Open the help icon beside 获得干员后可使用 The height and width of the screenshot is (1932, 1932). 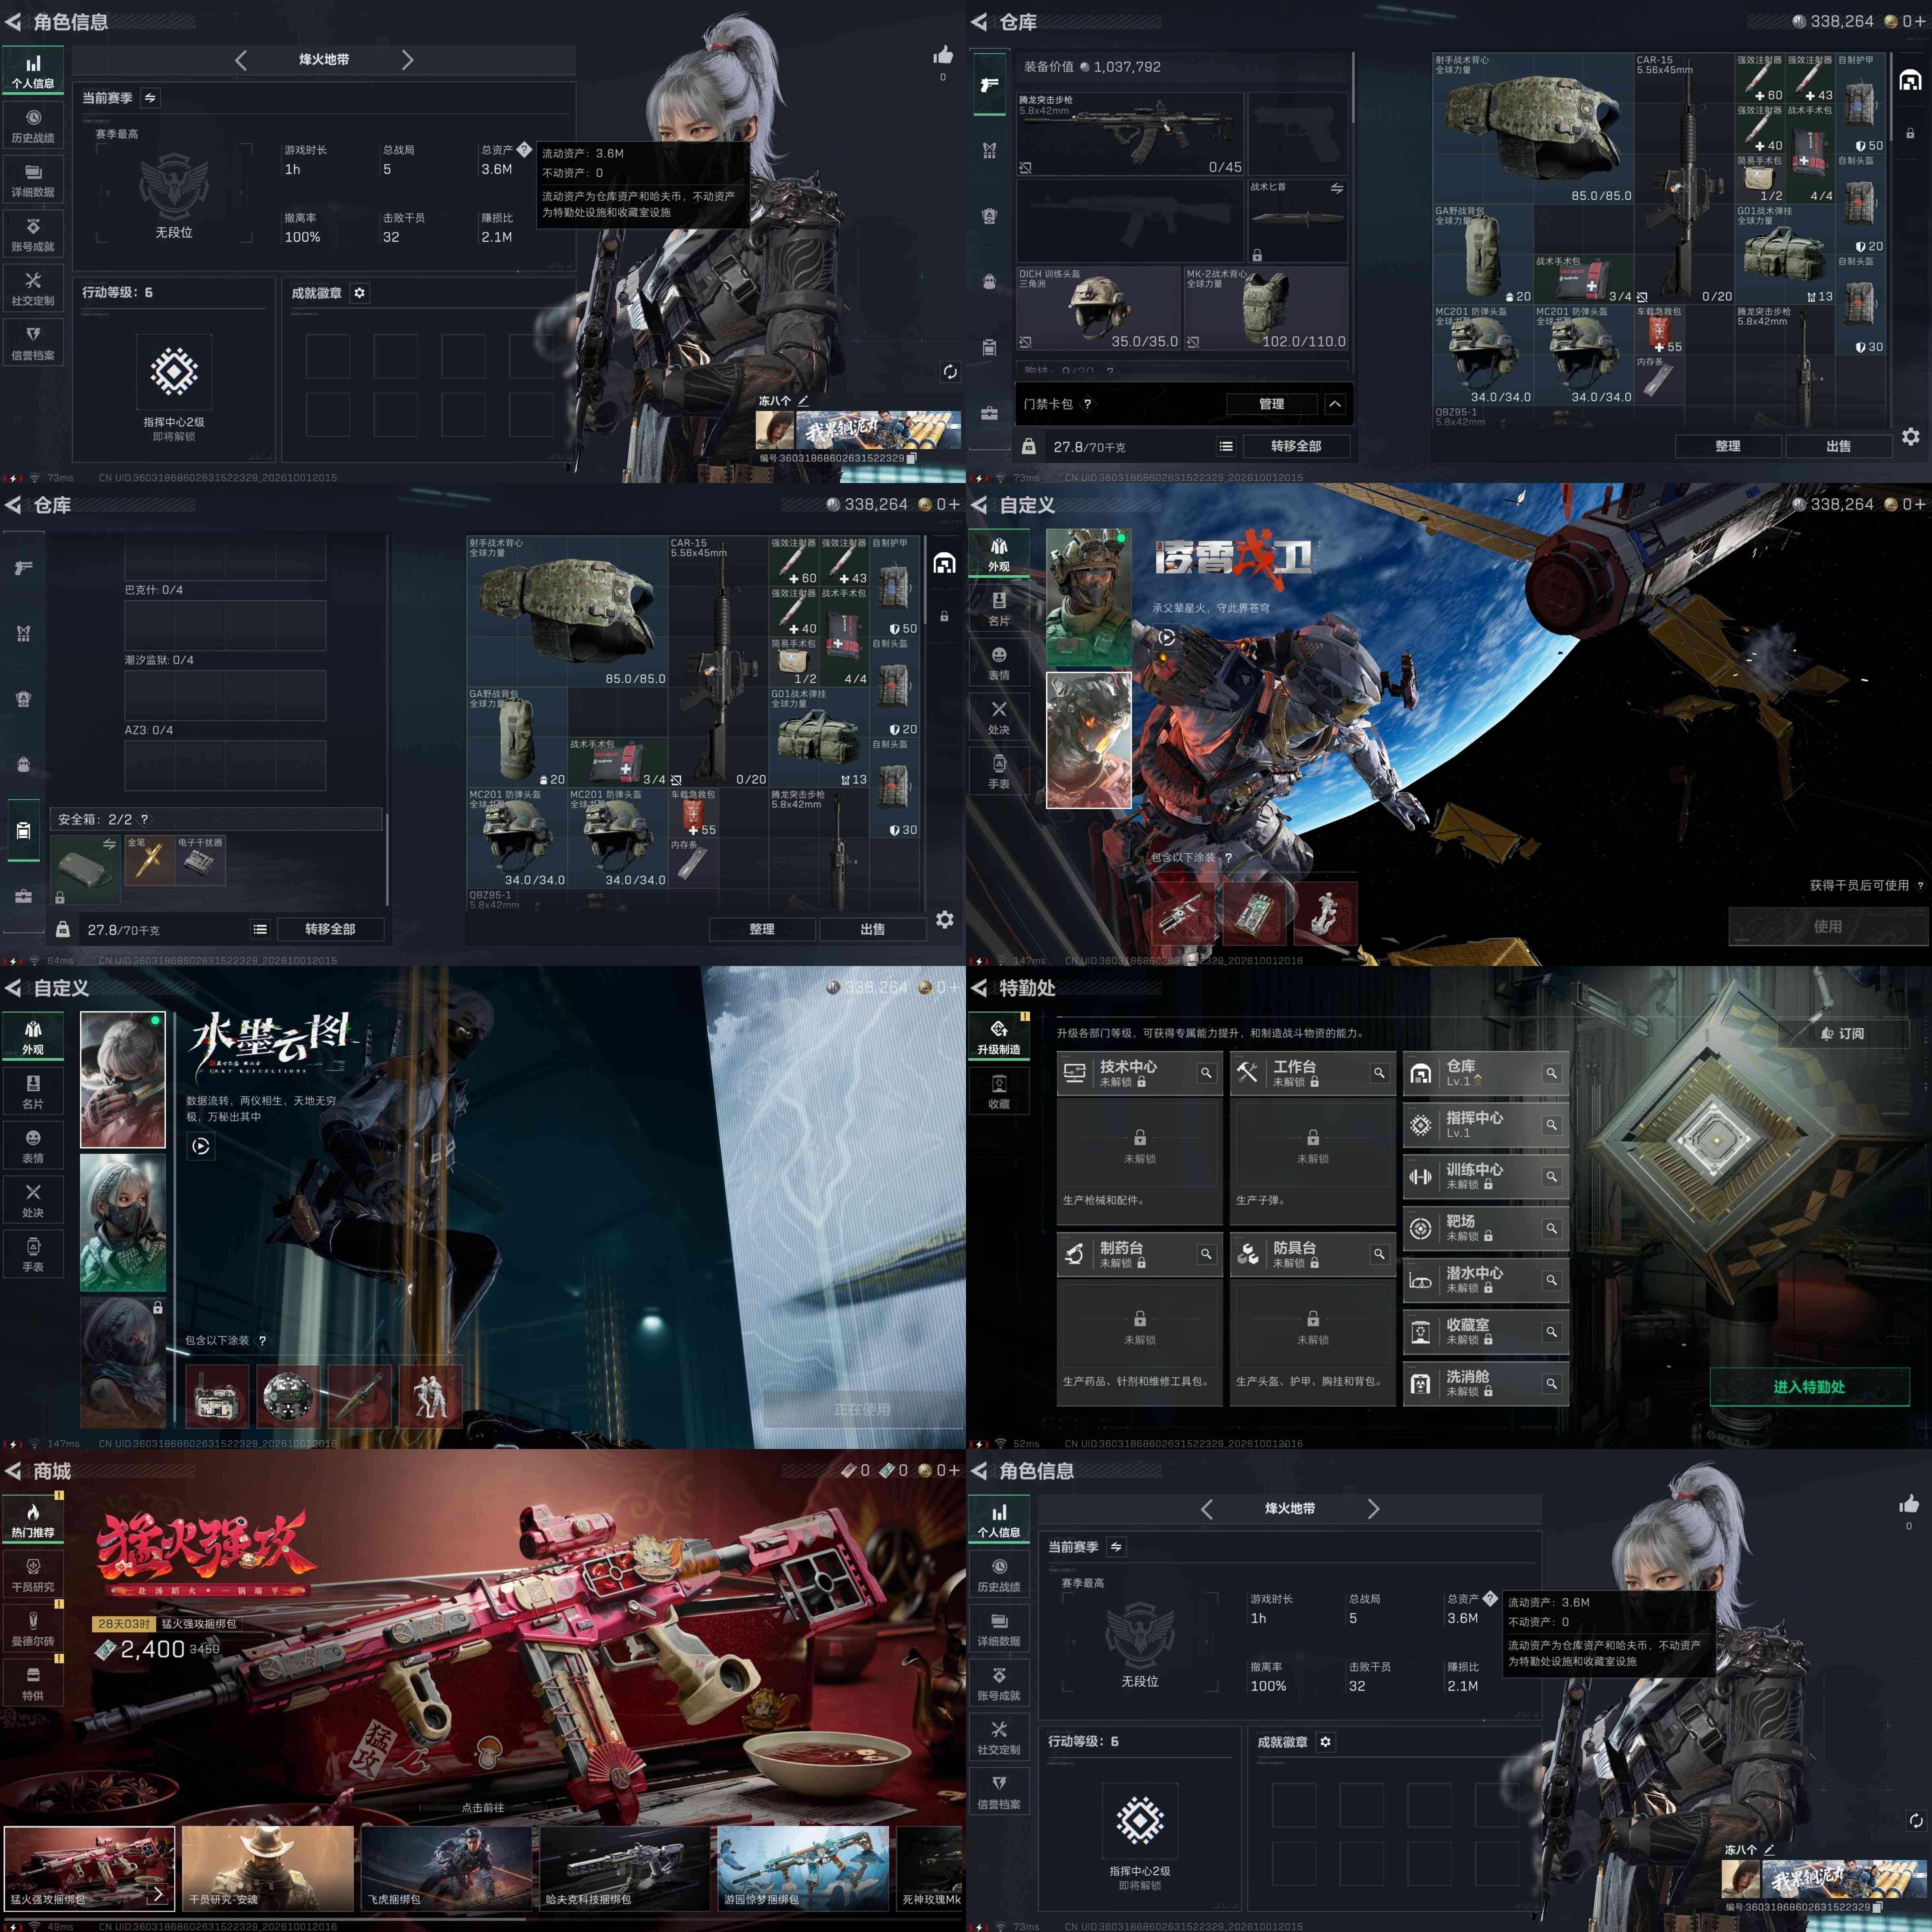click(1920, 885)
